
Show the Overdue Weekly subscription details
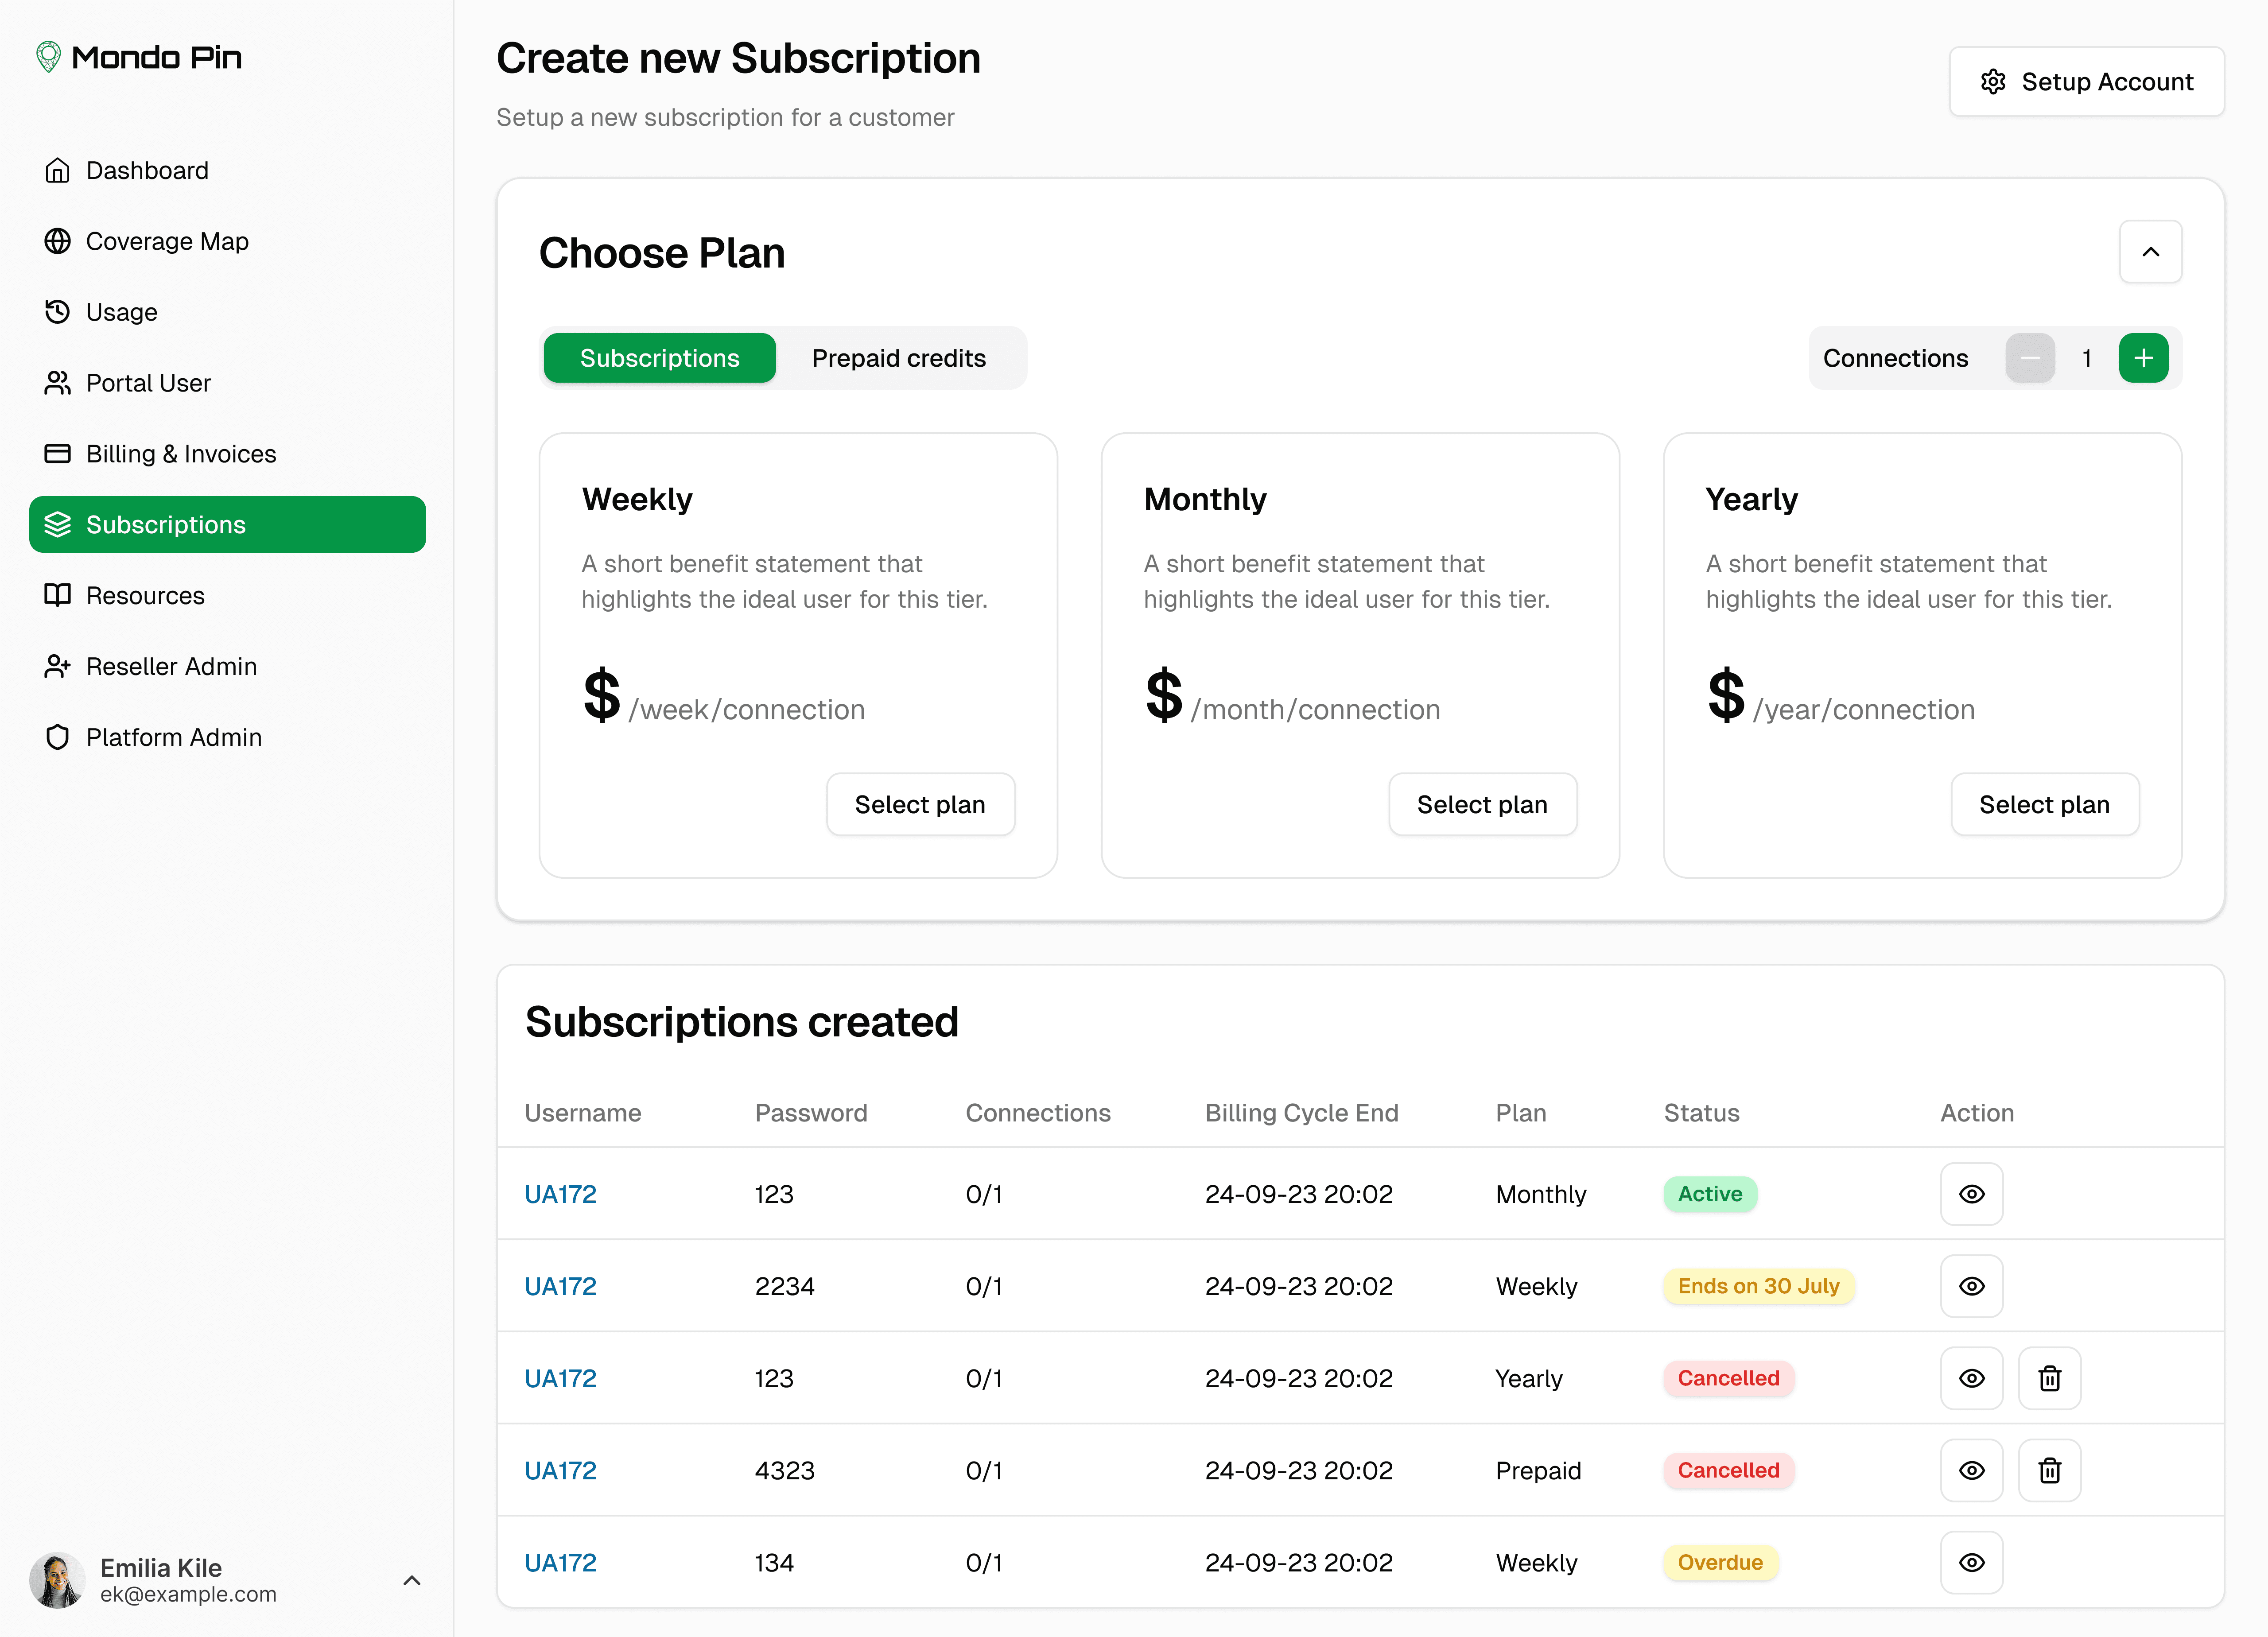(x=1971, y=1562)
